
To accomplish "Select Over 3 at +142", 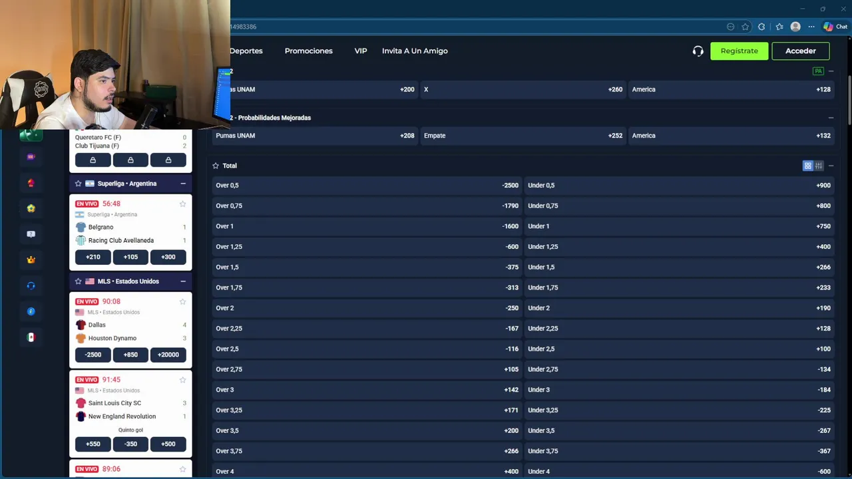I will (367, 390).
